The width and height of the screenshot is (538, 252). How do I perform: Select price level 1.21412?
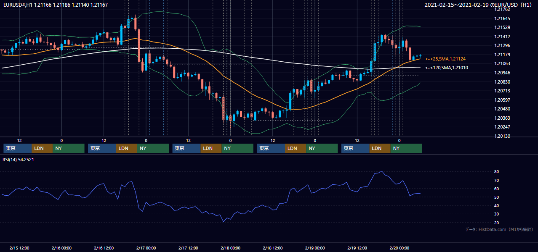(x=503, y=37)
